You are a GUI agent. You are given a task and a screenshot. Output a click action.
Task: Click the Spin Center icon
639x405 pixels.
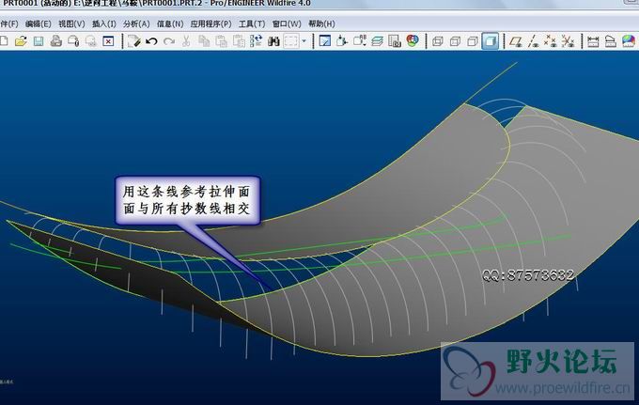coord(342,40)
